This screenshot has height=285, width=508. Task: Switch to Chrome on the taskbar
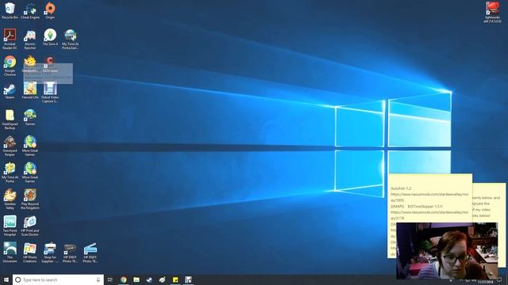(124, 279)
